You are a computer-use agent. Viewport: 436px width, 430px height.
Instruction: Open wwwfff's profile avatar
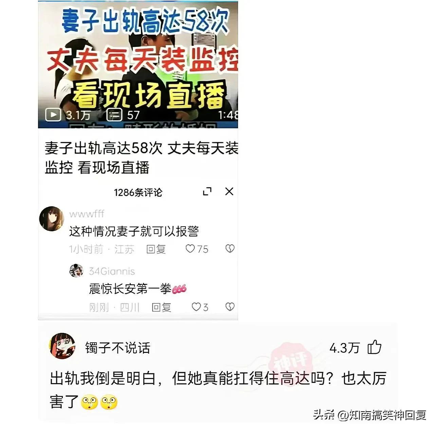click(x=52, y=219)
